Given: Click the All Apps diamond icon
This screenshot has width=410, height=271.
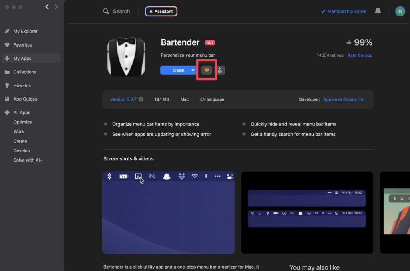Looking at the screenshot, I should tap(7, 112).
